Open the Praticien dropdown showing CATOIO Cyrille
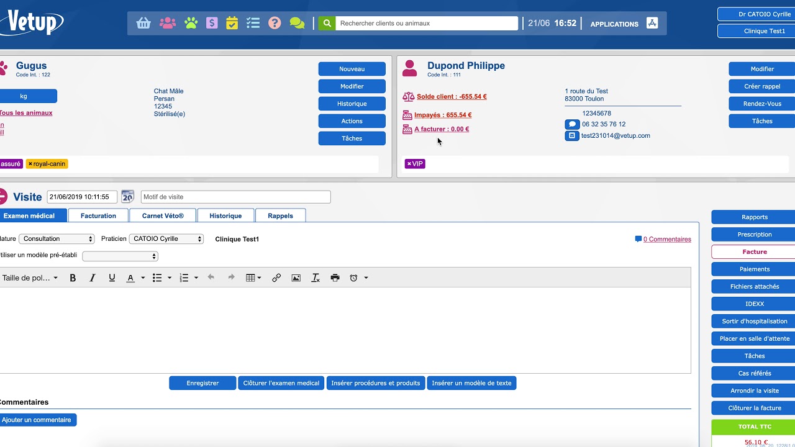Image resolution: width=795 pixels, height=447 pixels. point(165,238)
